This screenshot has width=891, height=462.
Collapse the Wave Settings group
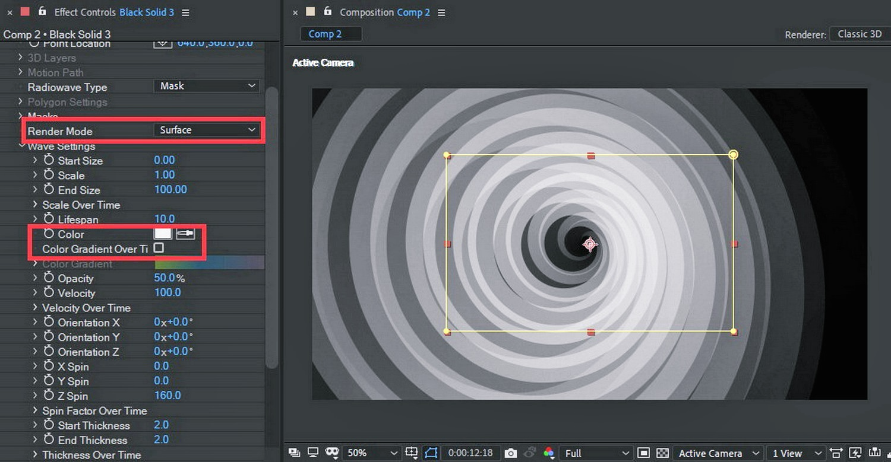[x=21, y=145]
